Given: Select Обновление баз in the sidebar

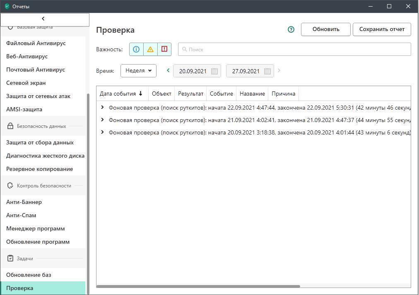Looking at the screenshot, I should coord(29,275).
